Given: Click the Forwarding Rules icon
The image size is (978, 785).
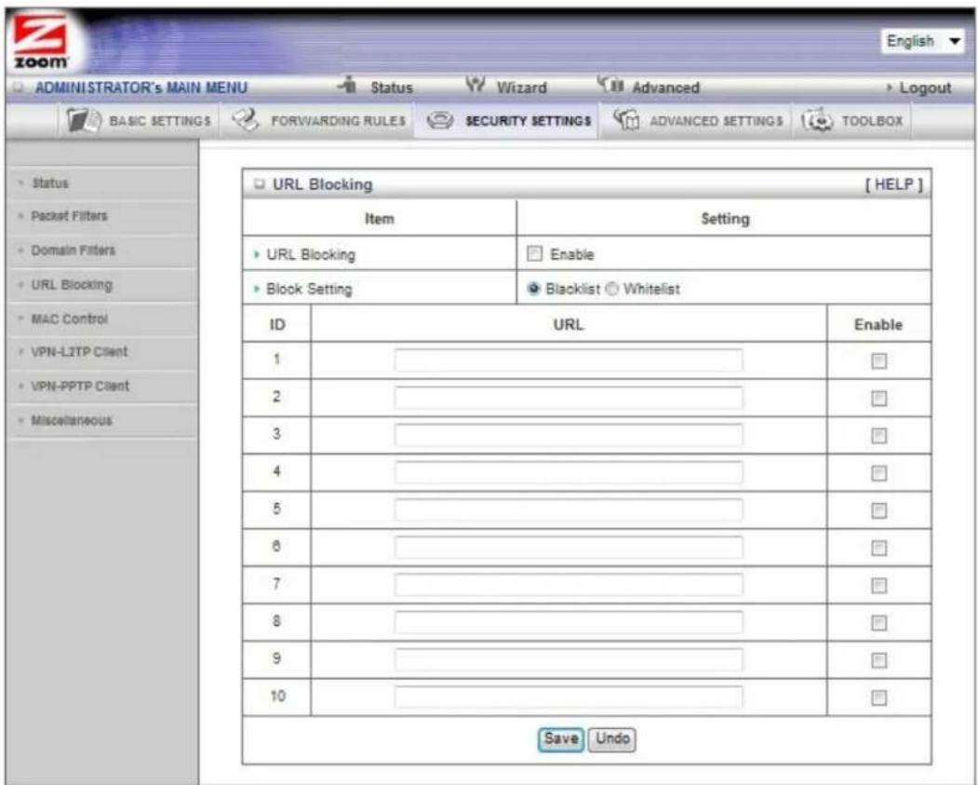Looking at the screenshot, I should tap(245, 120).
